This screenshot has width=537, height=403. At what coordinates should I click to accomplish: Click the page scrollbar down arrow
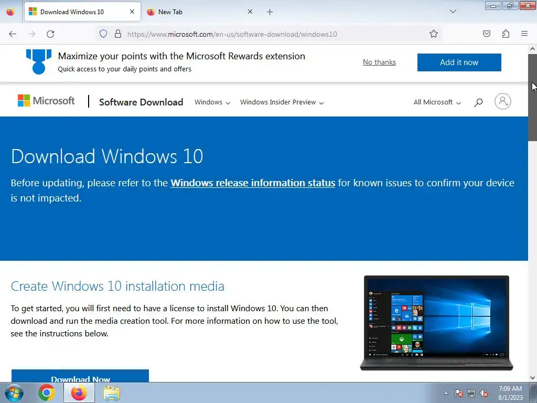(x=532, y=378)
